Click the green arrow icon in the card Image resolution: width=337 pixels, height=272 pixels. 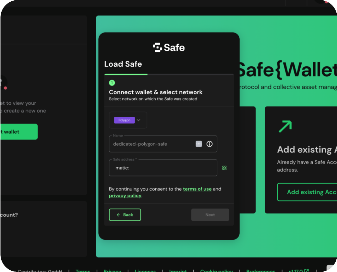click(x=285, y=126)
